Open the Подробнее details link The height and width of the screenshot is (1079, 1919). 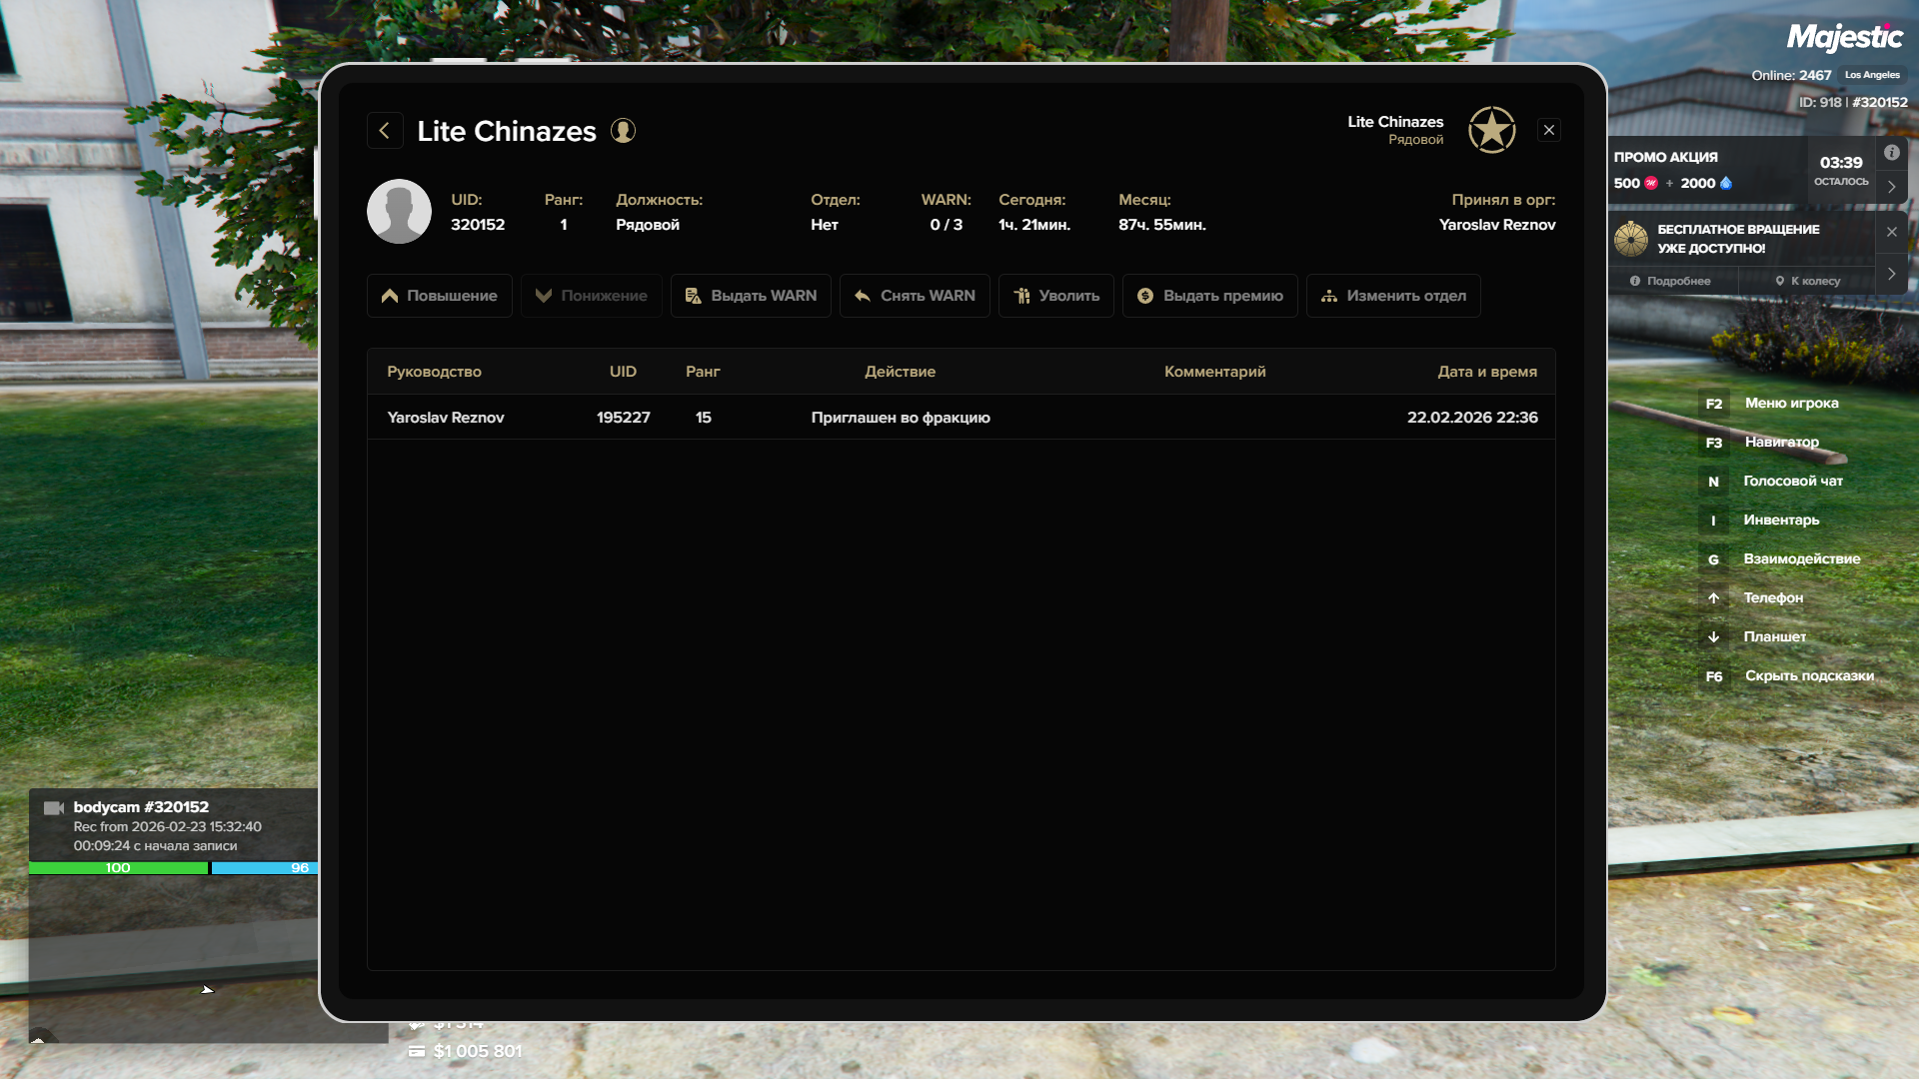(1670, 281)
